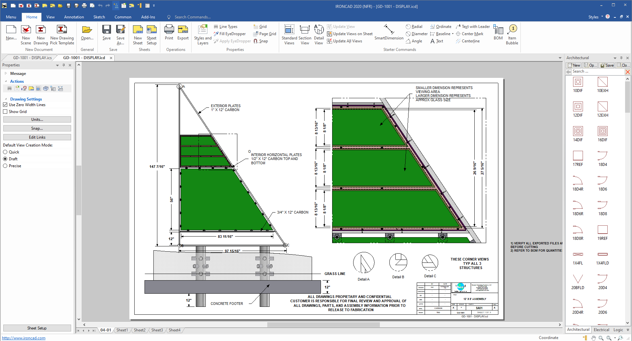Screen dimensions: 632x341
Task: Toggle Use Zero Width Lines checkbox
Action: coord(5,105)
